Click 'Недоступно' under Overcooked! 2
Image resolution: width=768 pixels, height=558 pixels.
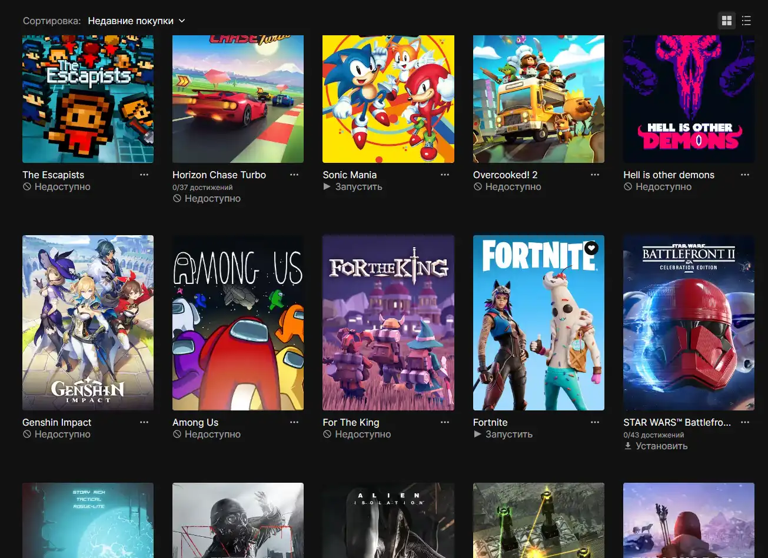coord(507,187)
